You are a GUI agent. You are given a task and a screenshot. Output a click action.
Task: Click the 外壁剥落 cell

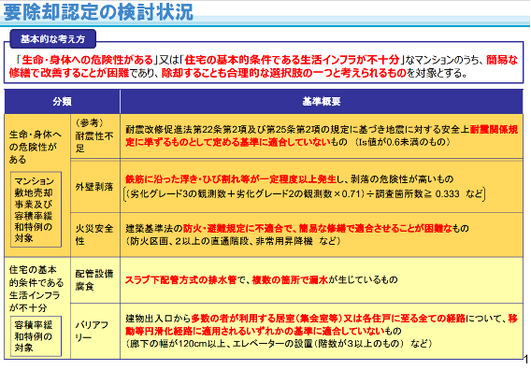click(x=94, y=187)
